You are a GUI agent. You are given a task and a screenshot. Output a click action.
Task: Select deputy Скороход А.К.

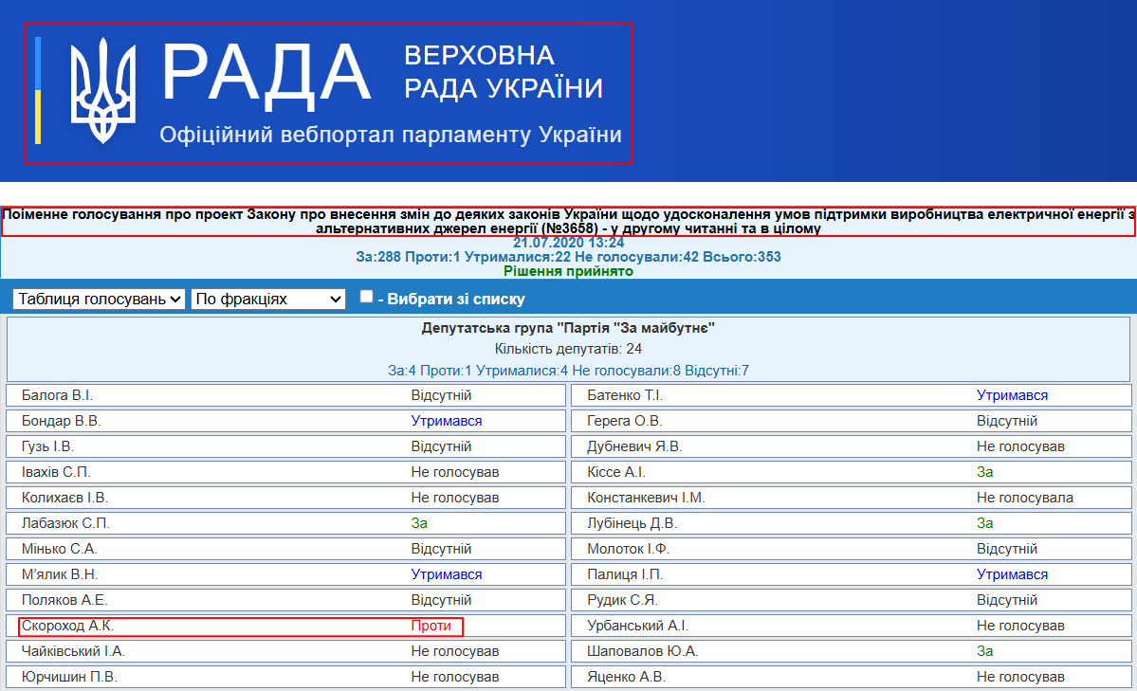pyautogui.click(x=67, y=626)
